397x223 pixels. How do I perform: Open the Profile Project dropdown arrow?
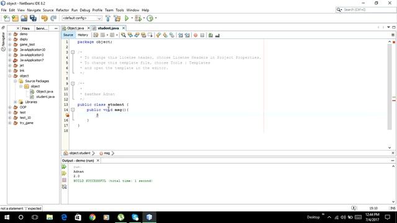[x=156, y=18]
